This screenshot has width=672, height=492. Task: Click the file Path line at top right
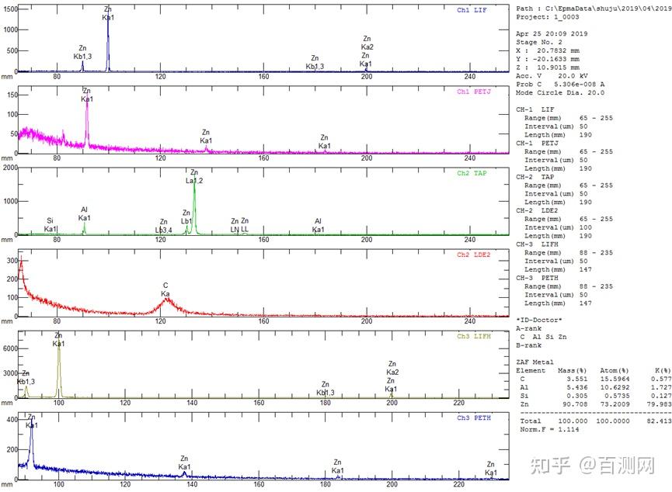tap(594, 9)
